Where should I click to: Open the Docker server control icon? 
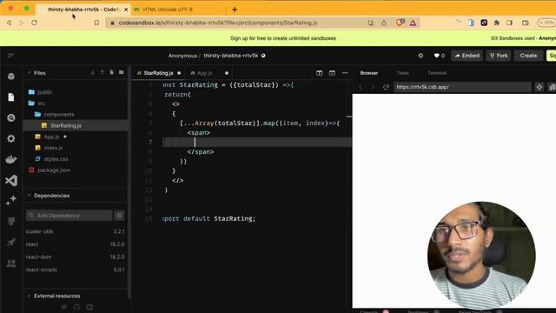coord(11,159)
